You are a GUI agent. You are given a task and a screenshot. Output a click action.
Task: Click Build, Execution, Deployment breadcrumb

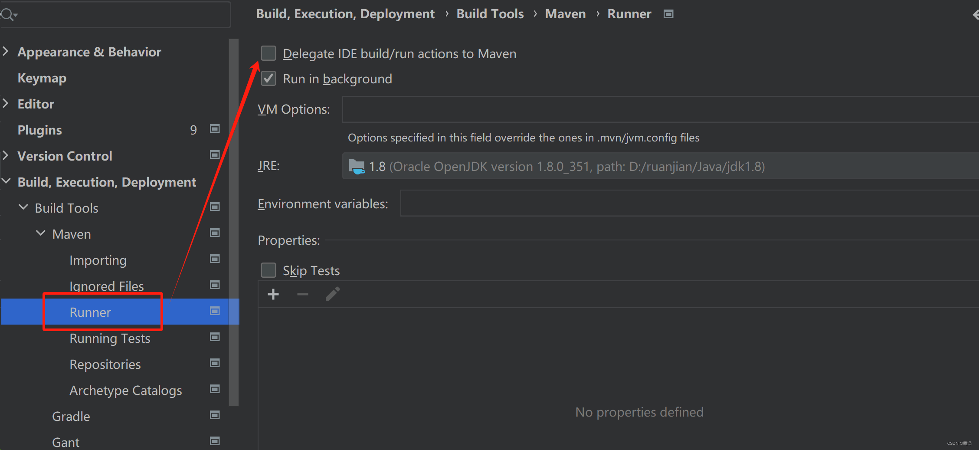point(345,14)
